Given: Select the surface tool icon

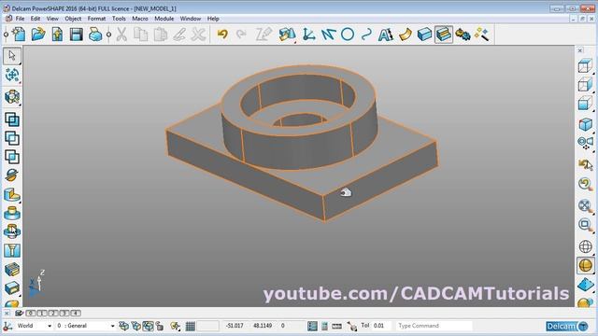Looking at the screenshot, I should 405,35.
